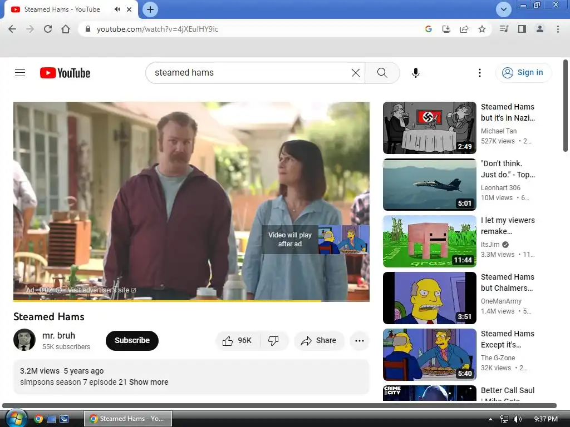Launch Chrome from quick launch bar
This screenshot has width=570, height=427.
tap(38, 419)
